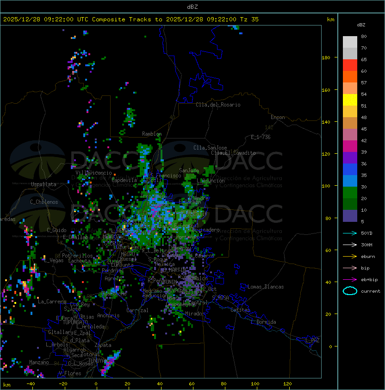Click the 'current' legend label

pos(371,291)
